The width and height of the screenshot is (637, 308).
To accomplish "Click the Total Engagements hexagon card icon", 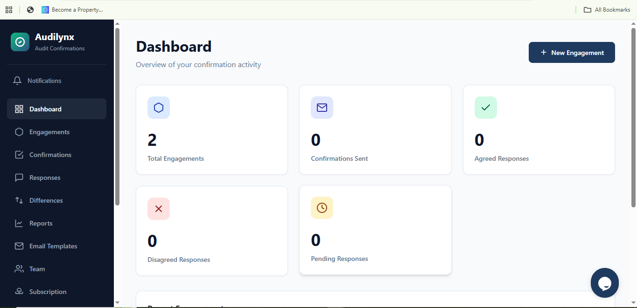I will 159,108.
